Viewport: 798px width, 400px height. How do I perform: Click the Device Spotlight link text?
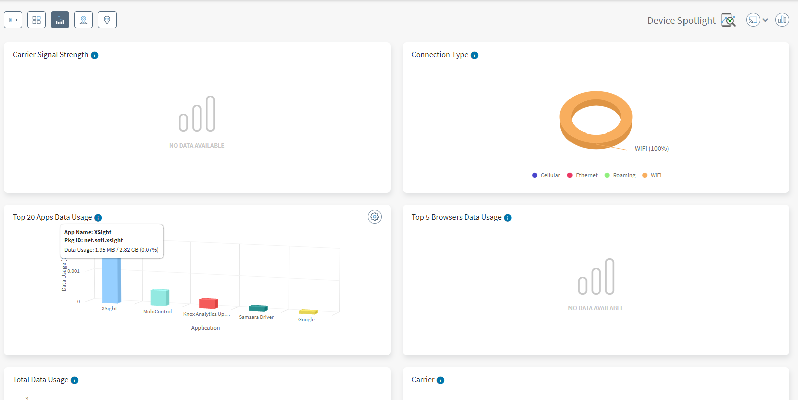point(681,21)
